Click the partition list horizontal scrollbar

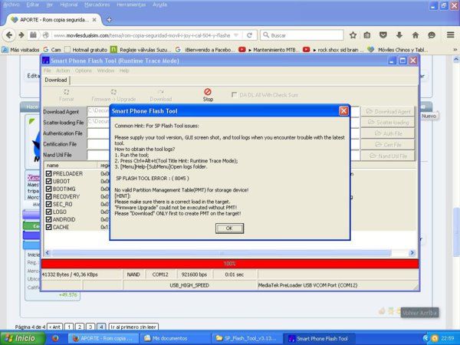[x=222, y=252]
